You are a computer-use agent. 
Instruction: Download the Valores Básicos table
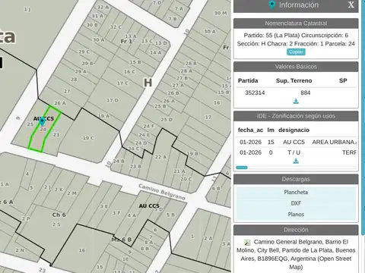(296, 102)
